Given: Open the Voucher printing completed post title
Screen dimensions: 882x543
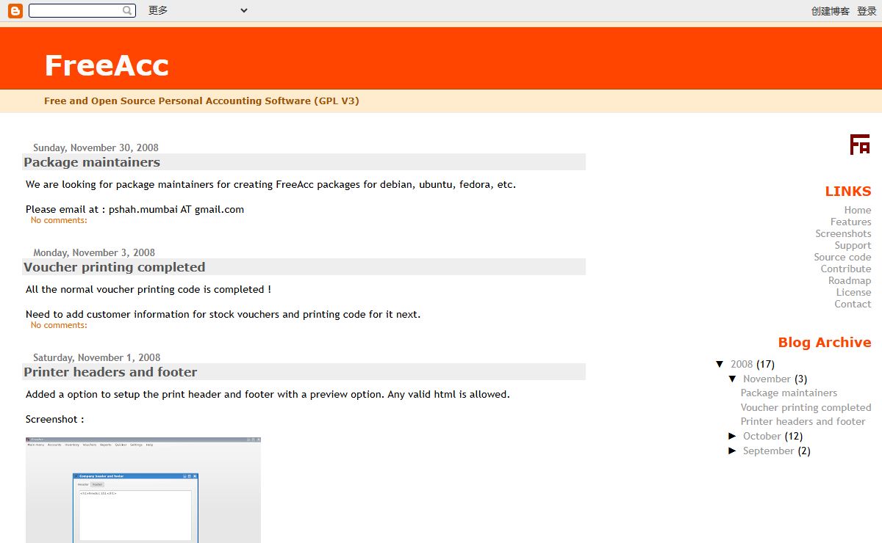Looking at the screenshot, I should point(115,267).
